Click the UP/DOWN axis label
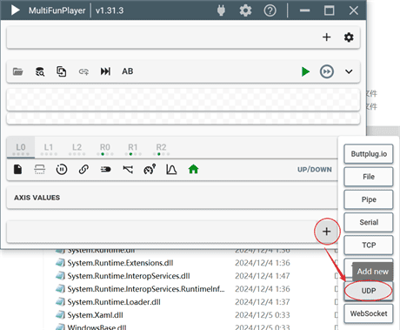This screenshot has height=330, width=400. pos(315,170)
